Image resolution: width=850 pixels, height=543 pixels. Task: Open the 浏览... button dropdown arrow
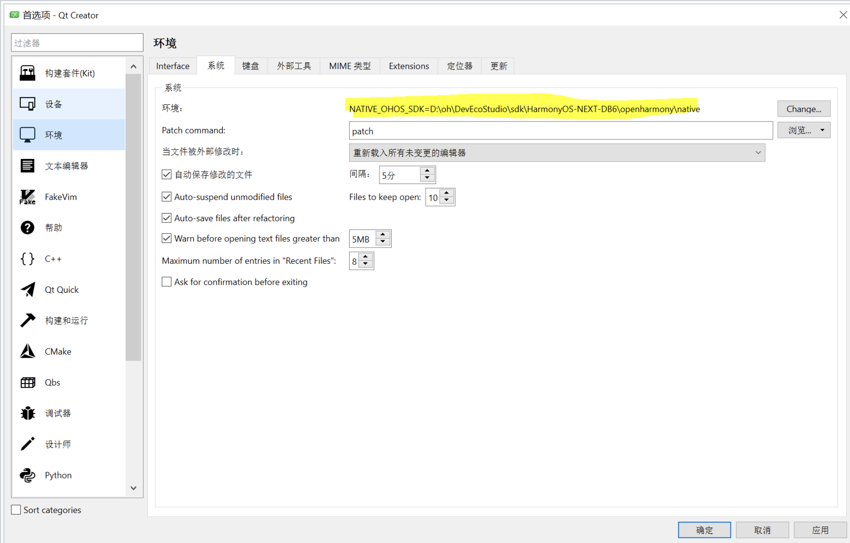[822, 130]
